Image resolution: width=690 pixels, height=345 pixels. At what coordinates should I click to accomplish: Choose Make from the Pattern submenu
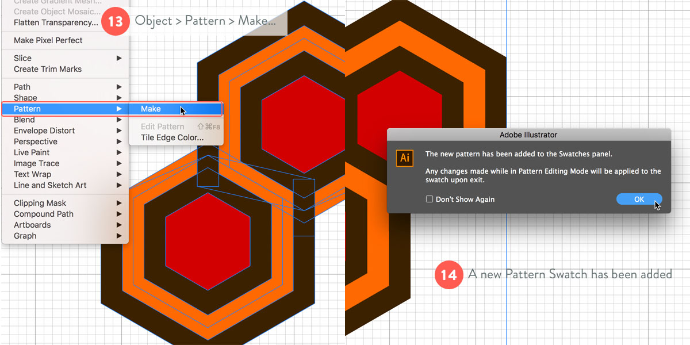pyautogui.click(x=151, y=109)
